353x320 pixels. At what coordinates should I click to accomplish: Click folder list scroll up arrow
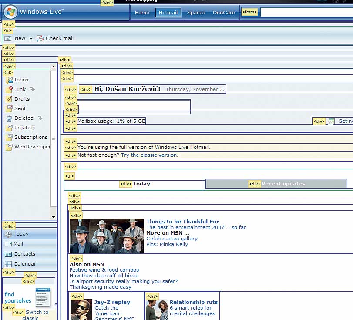pos(54,67)
